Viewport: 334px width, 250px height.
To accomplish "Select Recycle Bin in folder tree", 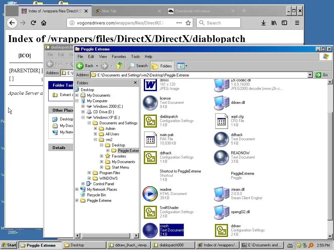I will pos(96,195).
